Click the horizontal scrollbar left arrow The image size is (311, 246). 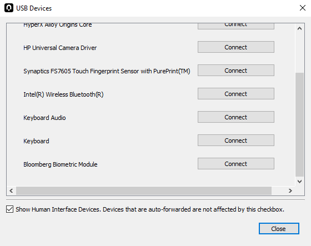pos(11,190)
